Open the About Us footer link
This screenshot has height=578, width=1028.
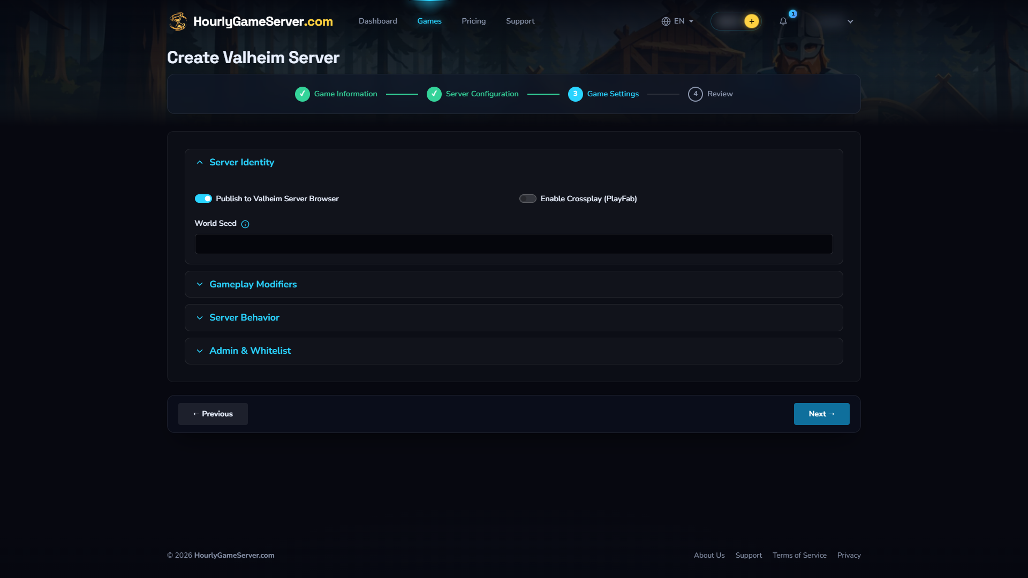pos(709,556)
